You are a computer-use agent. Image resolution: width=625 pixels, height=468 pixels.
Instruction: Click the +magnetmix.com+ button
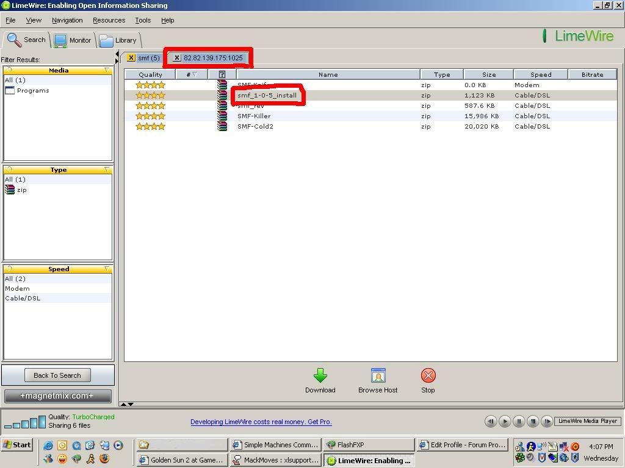point(58,396)
